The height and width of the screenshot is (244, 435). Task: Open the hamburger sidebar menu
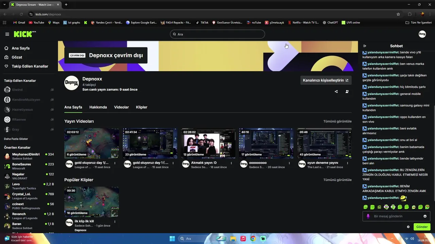(x=7, y=34)
